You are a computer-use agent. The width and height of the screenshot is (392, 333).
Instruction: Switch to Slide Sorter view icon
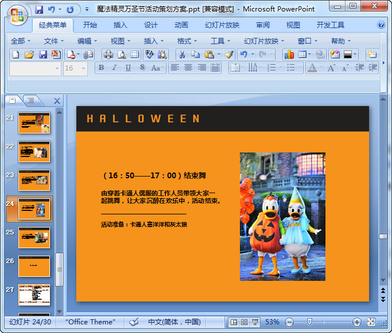coord(244,322)
